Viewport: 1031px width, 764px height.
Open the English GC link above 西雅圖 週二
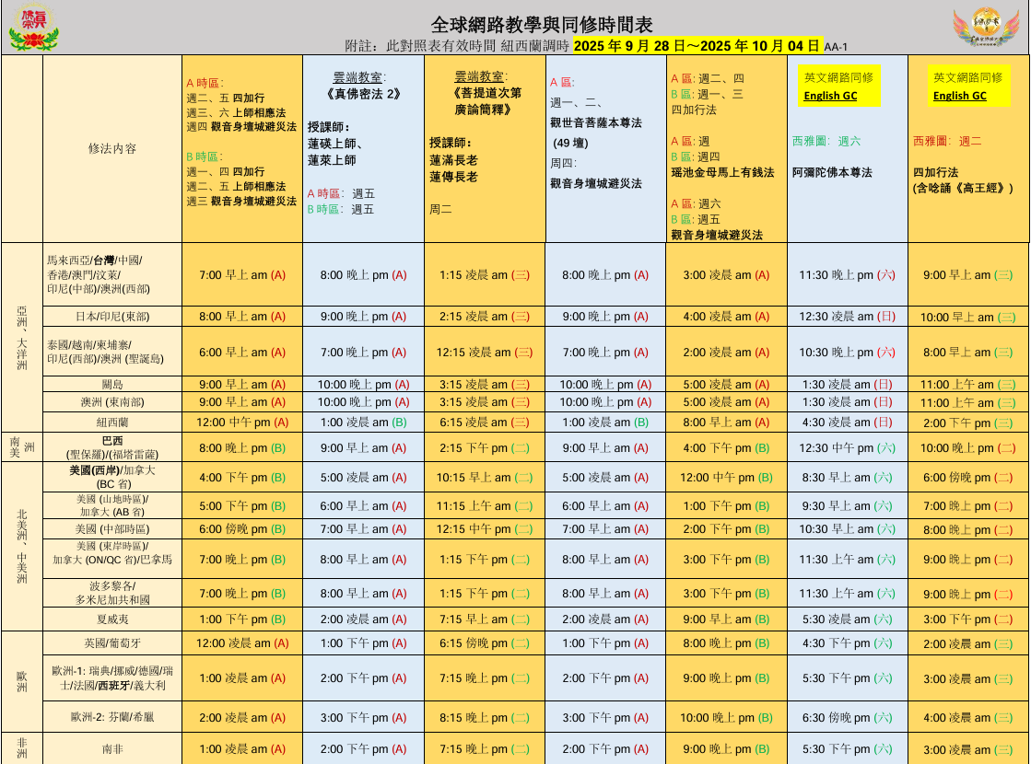959,96
